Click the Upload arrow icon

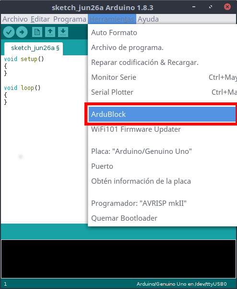click(22, 32)
